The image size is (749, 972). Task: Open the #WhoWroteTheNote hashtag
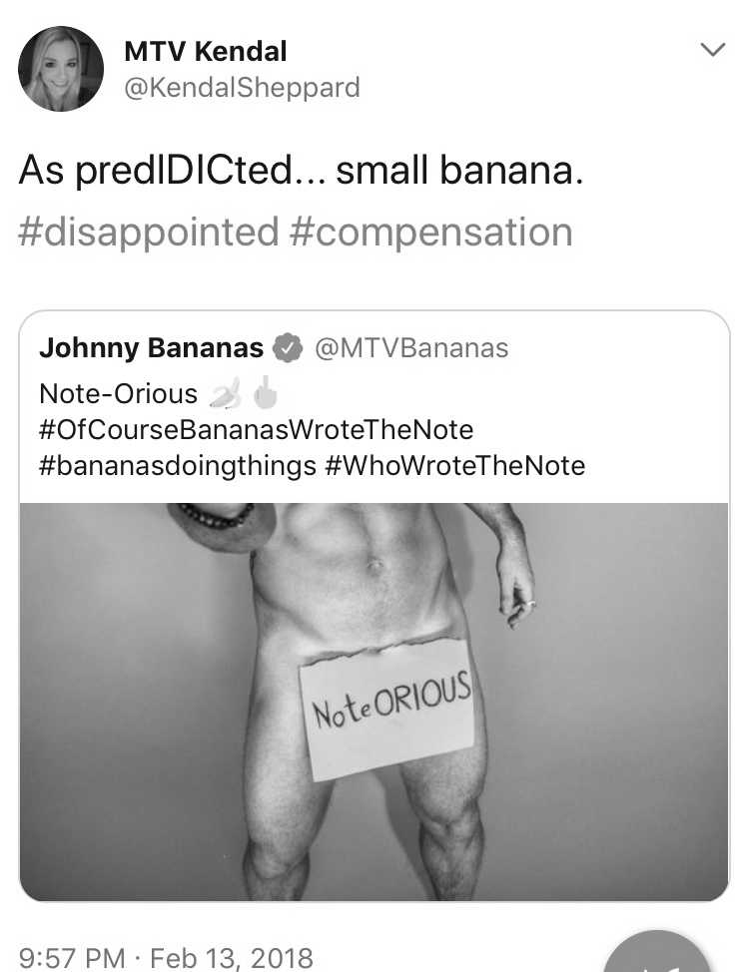click(454, 466)
